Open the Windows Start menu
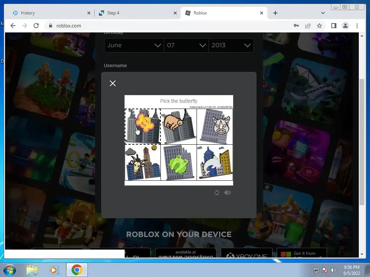370x277 pixels. [10, 270]
